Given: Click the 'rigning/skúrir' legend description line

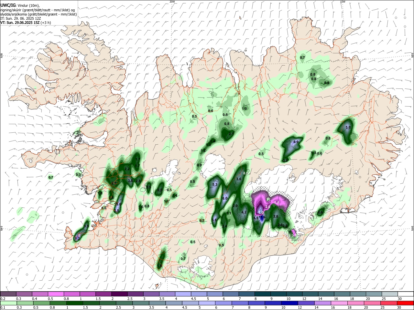Looking at the screenshot, I should click(38, 10).
